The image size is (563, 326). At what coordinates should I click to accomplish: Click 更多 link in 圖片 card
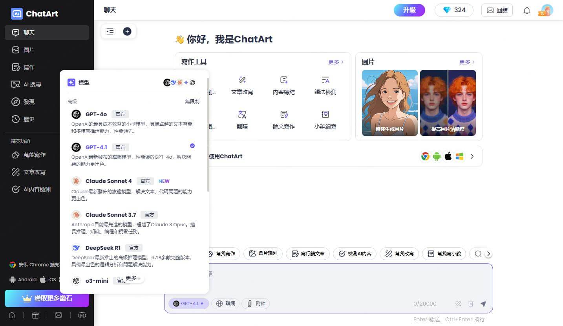[x=467, y=62]
